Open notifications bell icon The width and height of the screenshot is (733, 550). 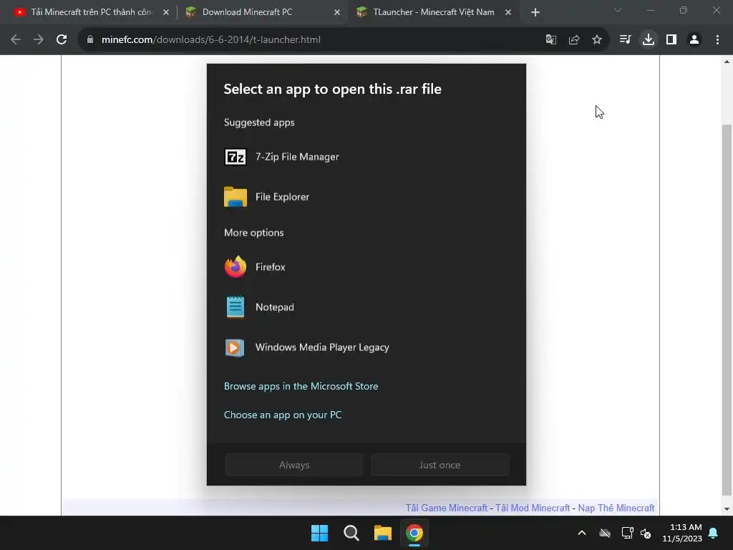[x=714, y=533]
